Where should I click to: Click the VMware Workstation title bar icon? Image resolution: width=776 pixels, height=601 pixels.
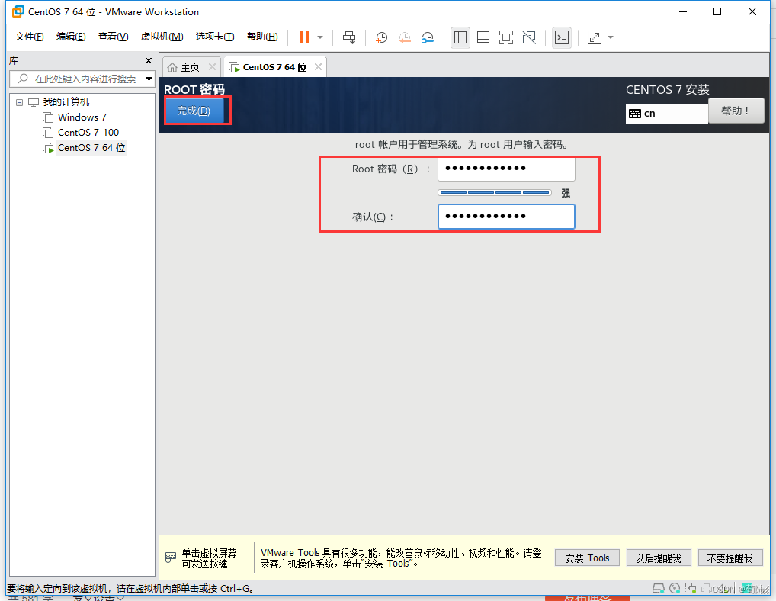18,11
